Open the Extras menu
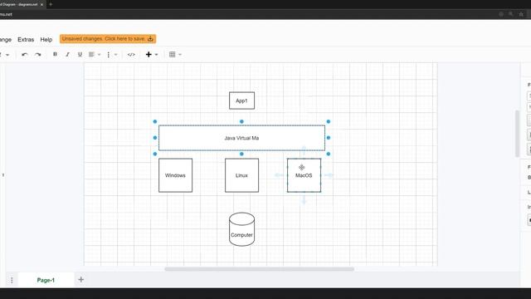 tap(26, 40)
